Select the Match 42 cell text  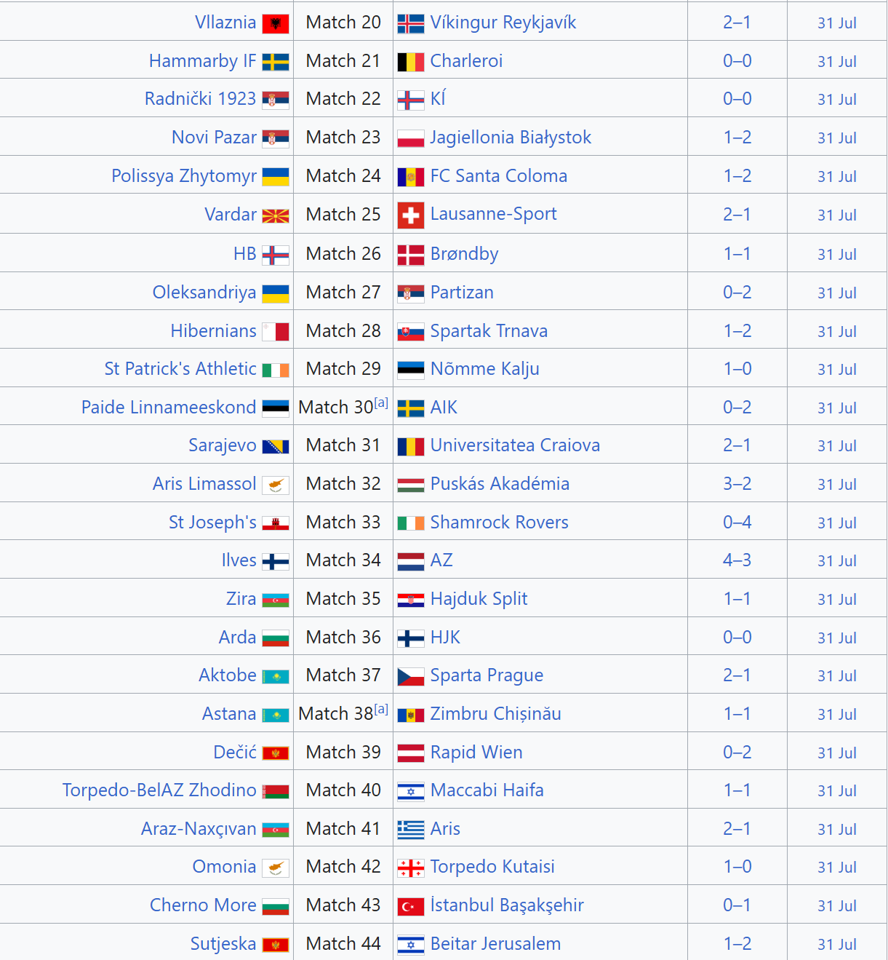tap(343, 866)
